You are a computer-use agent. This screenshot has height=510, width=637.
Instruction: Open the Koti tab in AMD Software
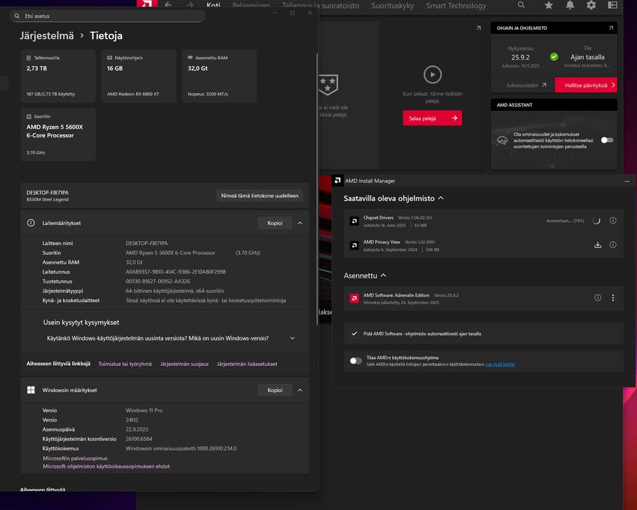(213, 5)
